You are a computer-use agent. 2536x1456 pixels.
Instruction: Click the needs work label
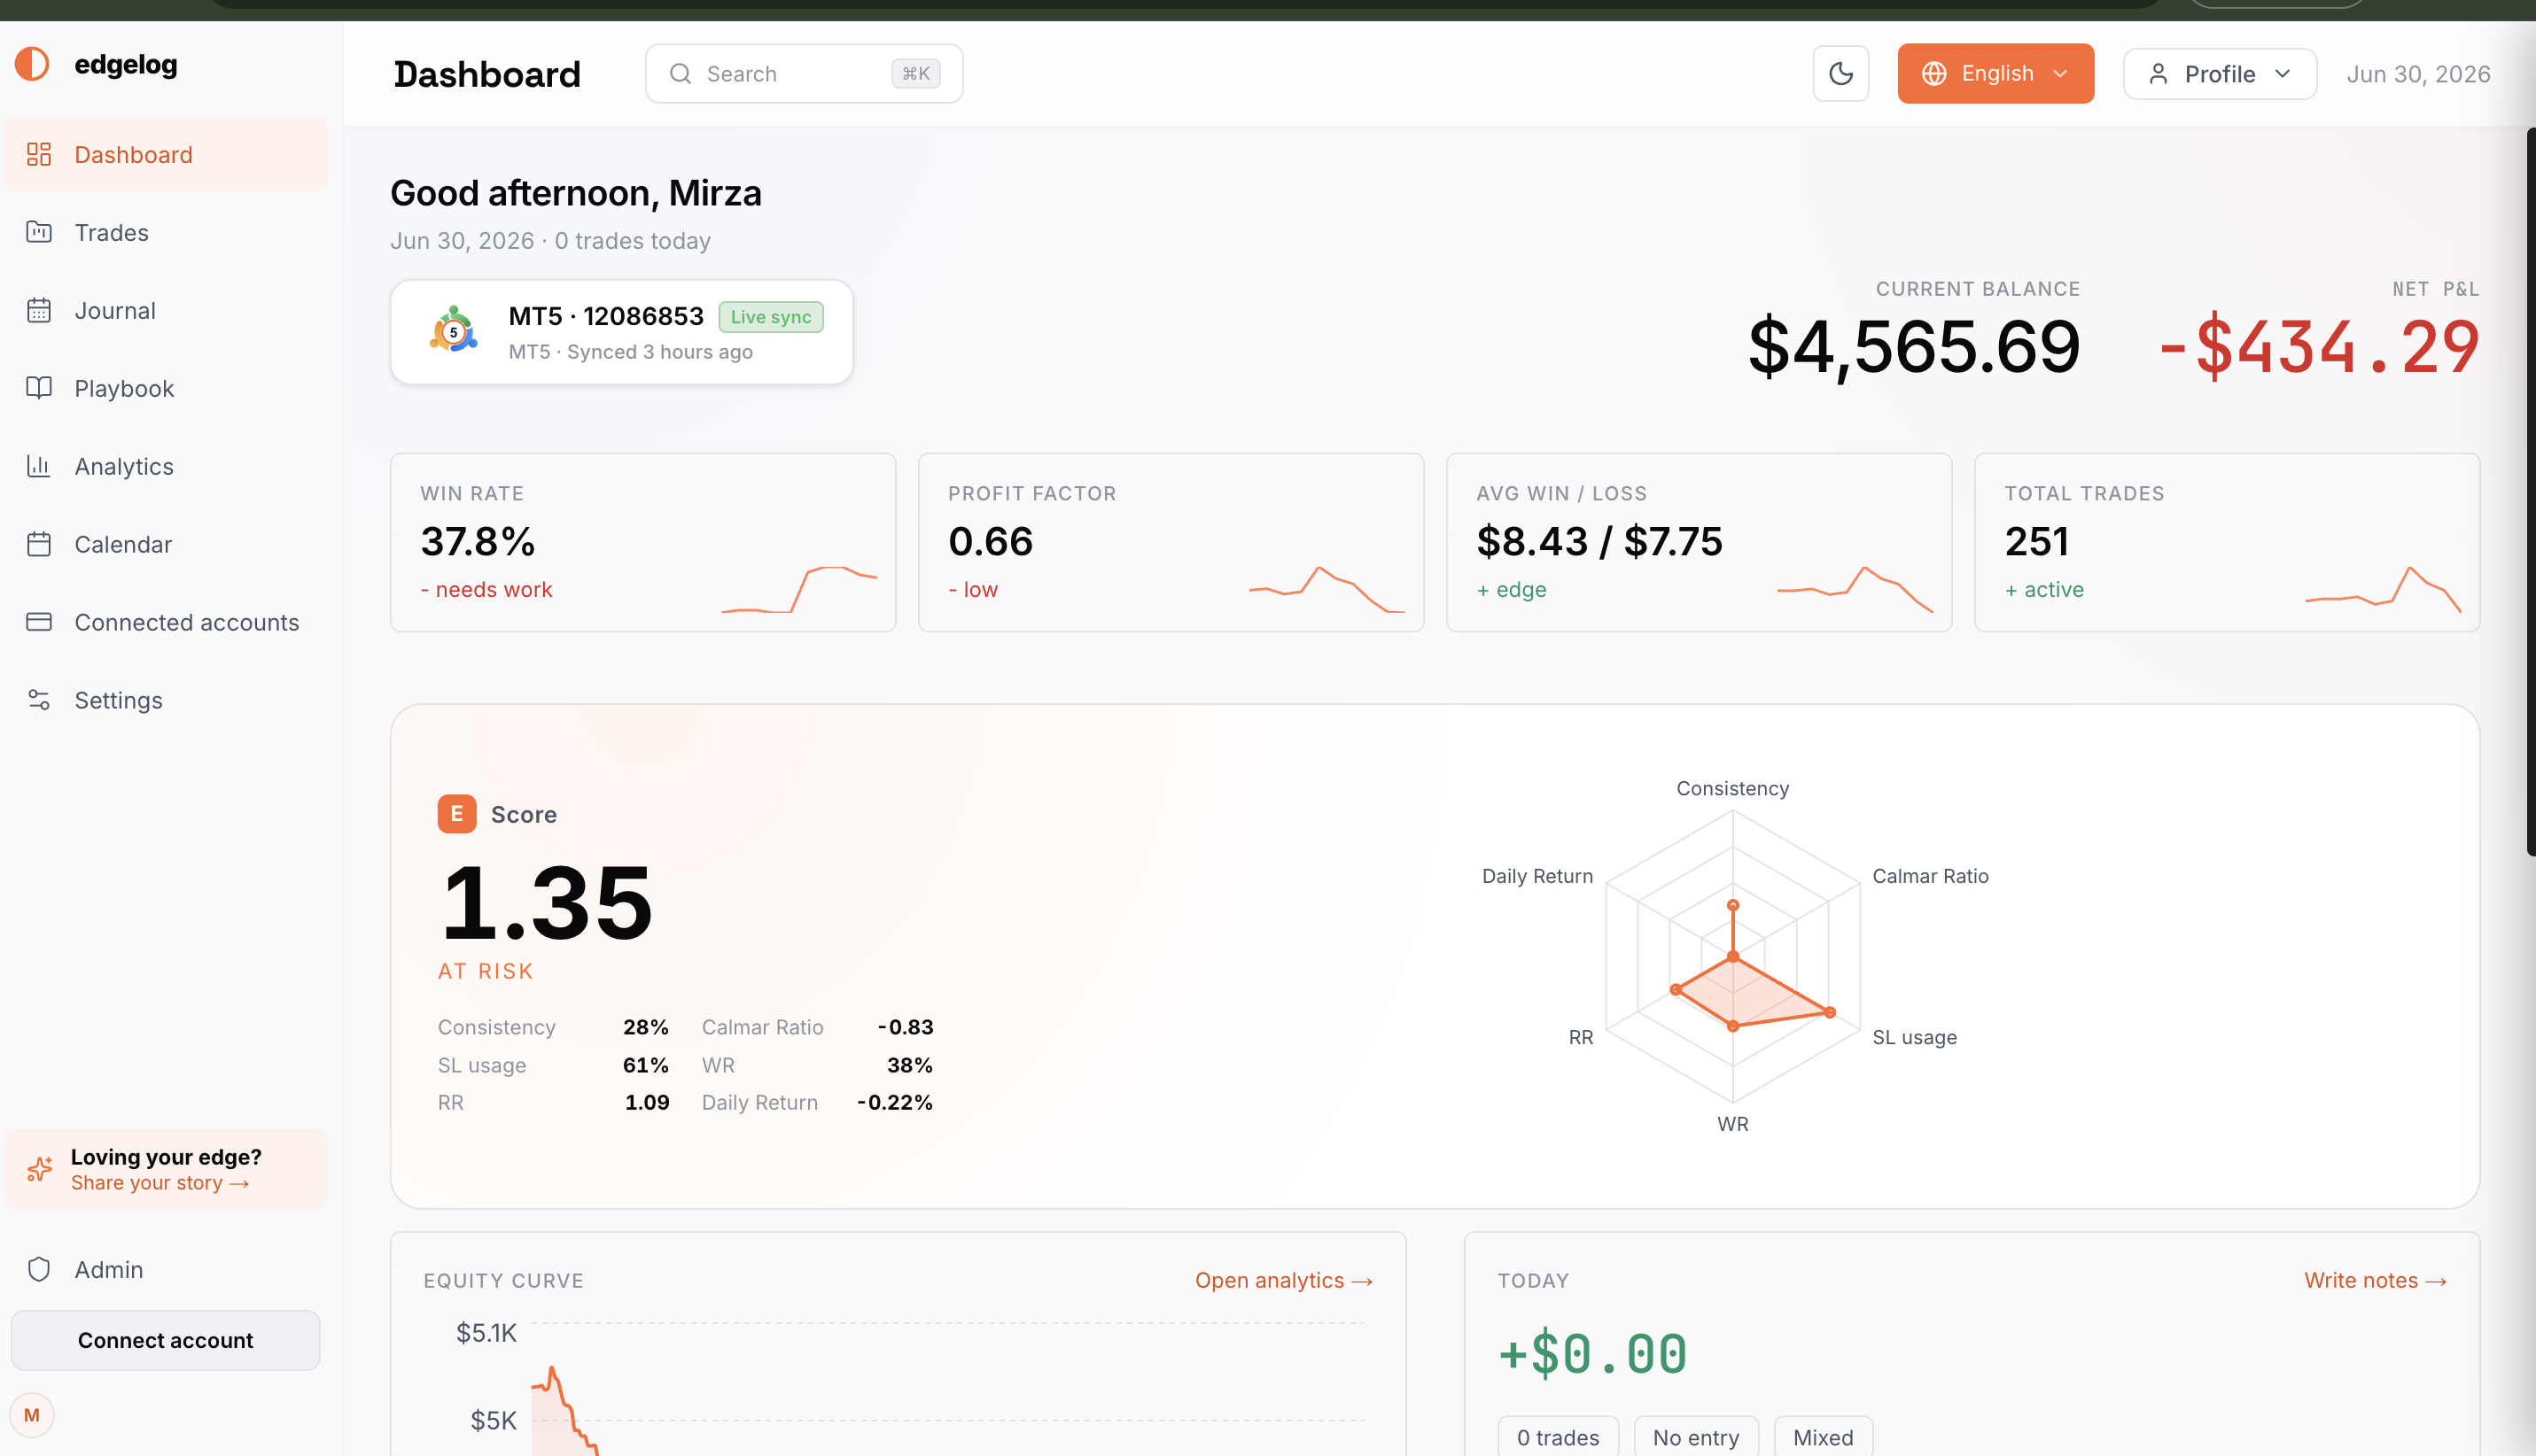[x=486, y=589]
